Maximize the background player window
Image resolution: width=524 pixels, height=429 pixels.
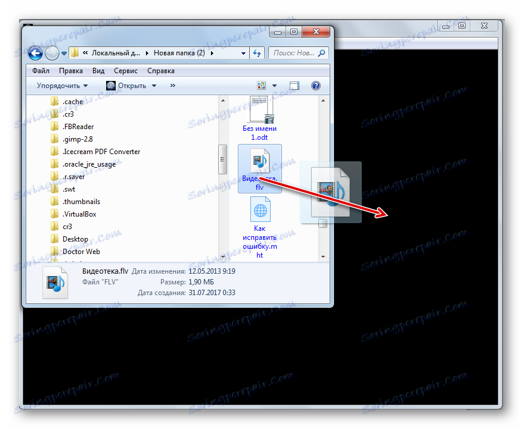462,26
